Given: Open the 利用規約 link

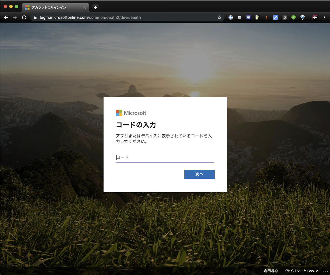Looking at the screenshot, I should (271, 271).
